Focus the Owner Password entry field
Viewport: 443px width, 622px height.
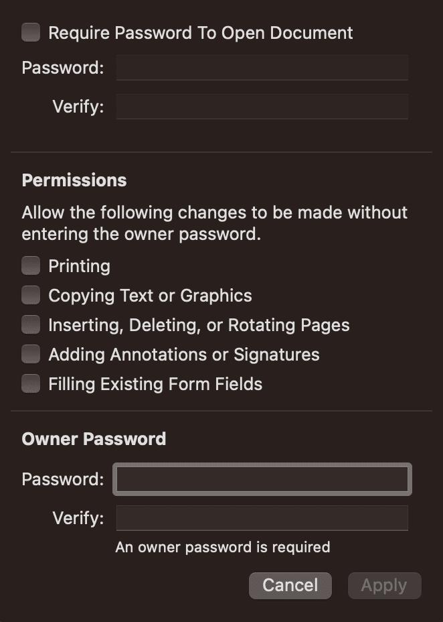262,479
